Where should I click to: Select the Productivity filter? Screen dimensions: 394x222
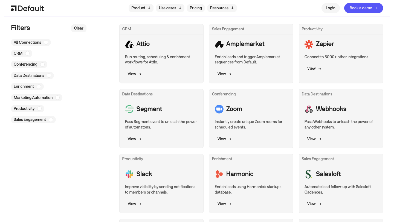pyautogui.click(x=28, y=109)
